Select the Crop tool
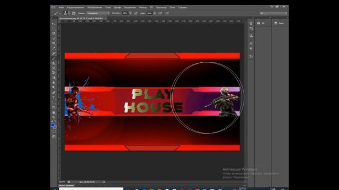This screenshot has height=190, width=339. [53, 43]
